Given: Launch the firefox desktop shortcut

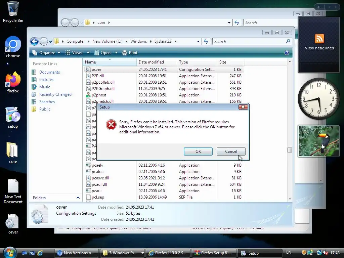Looking at the screenshot, I should coord(13,82).
